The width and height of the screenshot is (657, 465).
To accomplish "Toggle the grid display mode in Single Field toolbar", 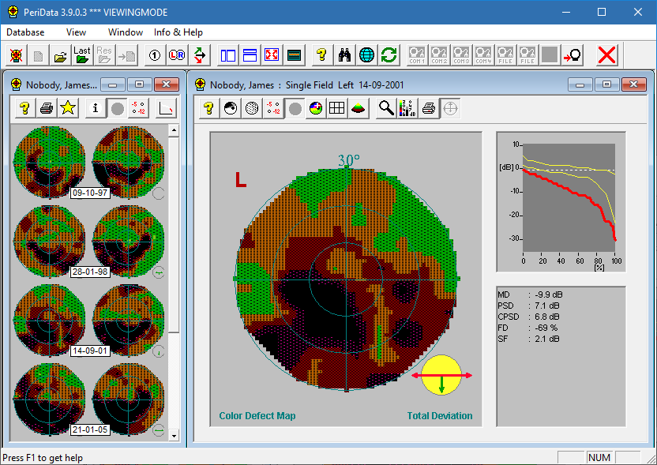I will [x=336, y=108].
